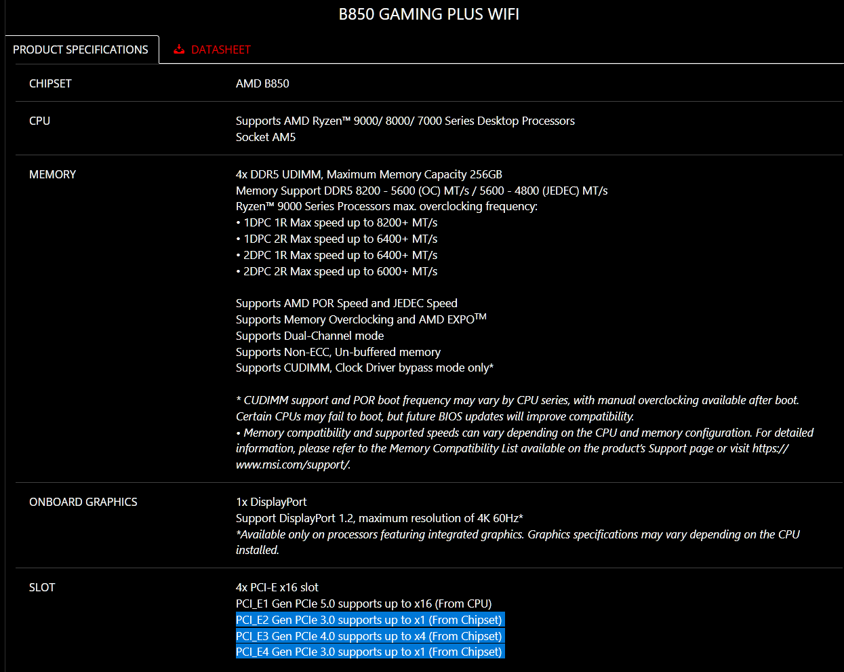Click the 2DPC 2R 6000+ MT/s line
The height and width of the screenshot is (672, 844).
(x=337, y=271)
